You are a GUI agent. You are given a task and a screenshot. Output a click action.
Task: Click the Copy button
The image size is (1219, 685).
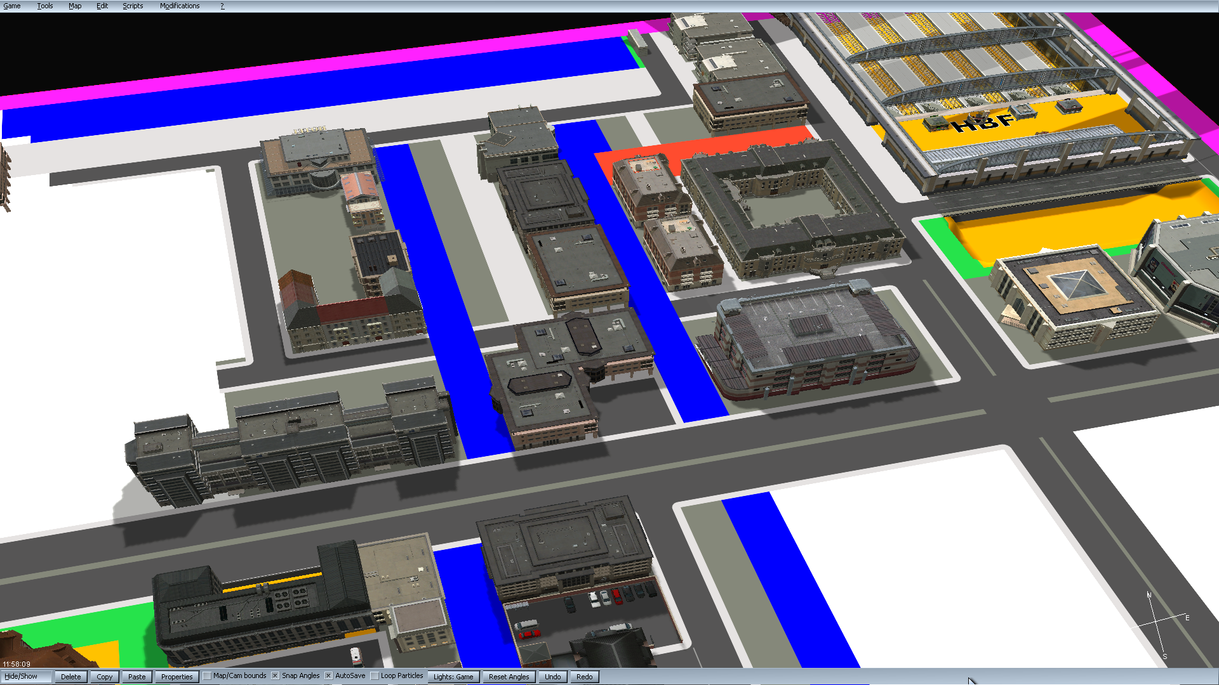[105, 677]
